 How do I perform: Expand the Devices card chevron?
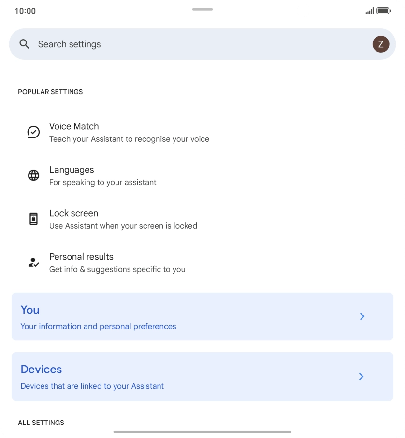click(x=361, y=377)
